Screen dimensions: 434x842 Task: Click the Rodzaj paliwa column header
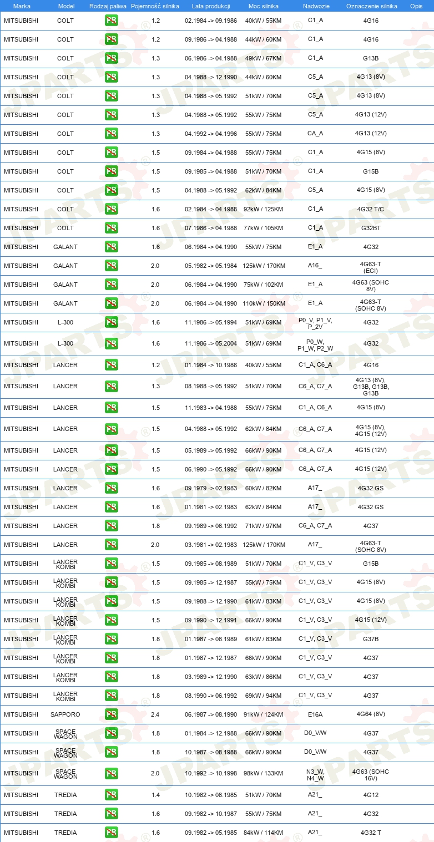coord(108,6)
